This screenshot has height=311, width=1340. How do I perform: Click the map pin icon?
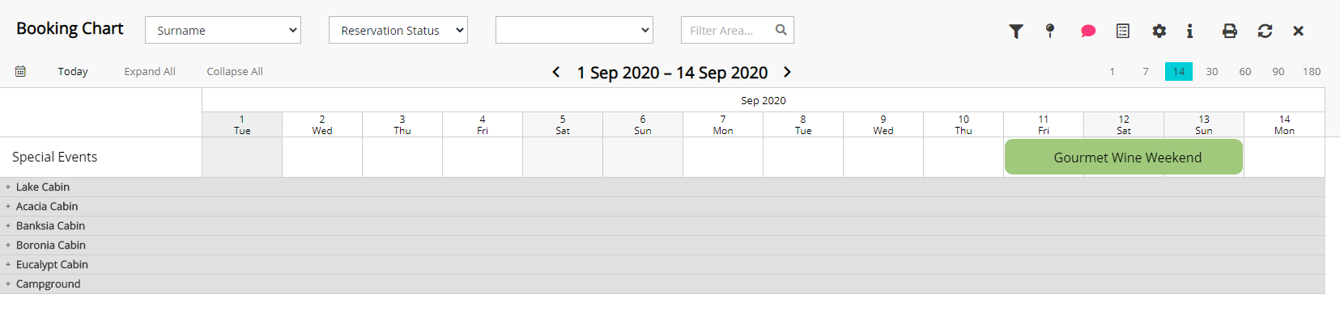(1050, 31)
